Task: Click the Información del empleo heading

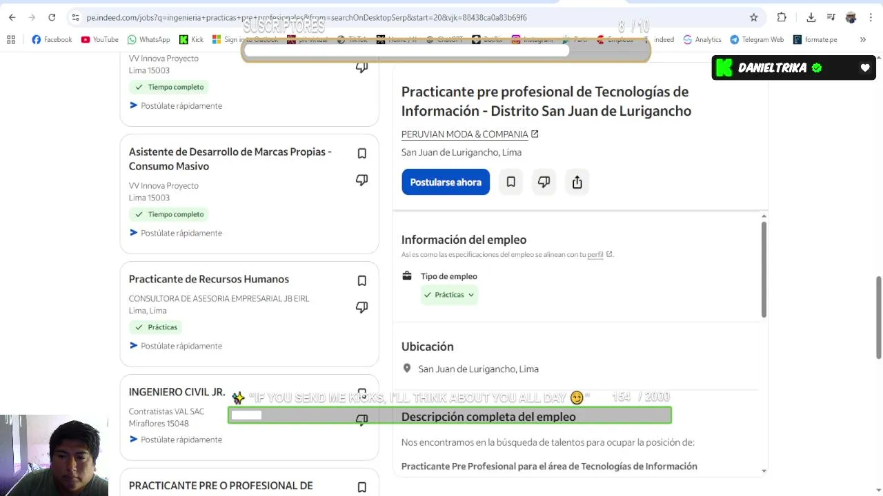Action: tap(464, 240)
